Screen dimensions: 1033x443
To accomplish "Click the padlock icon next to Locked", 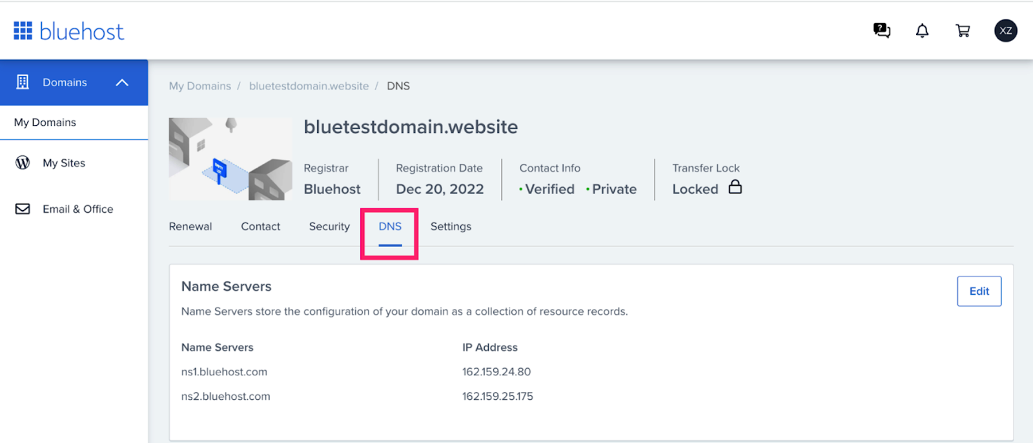I will (735, 187).
